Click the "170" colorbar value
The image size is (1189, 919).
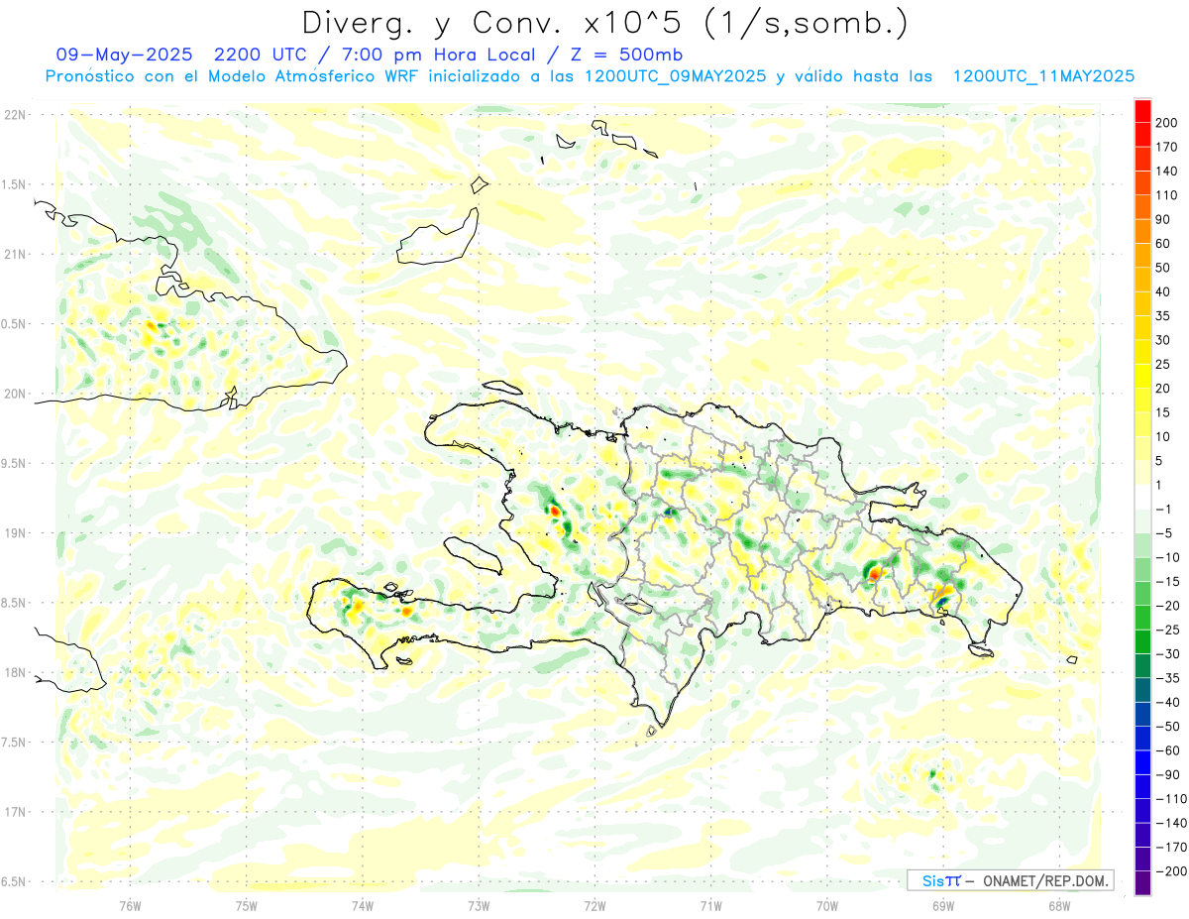pos(1166,147)
